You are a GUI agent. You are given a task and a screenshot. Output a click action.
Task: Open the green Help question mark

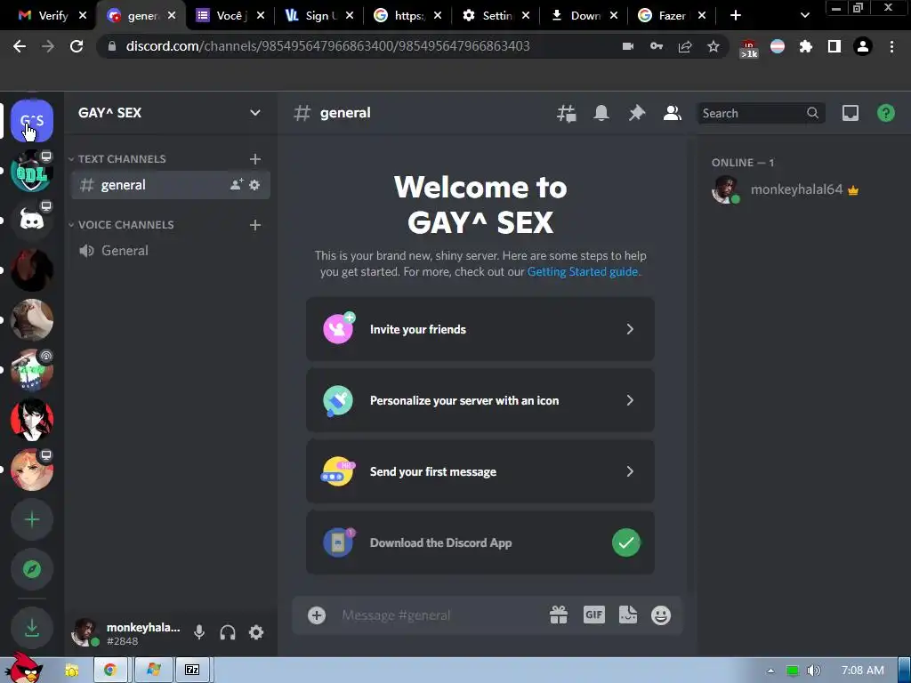[886, 113]
